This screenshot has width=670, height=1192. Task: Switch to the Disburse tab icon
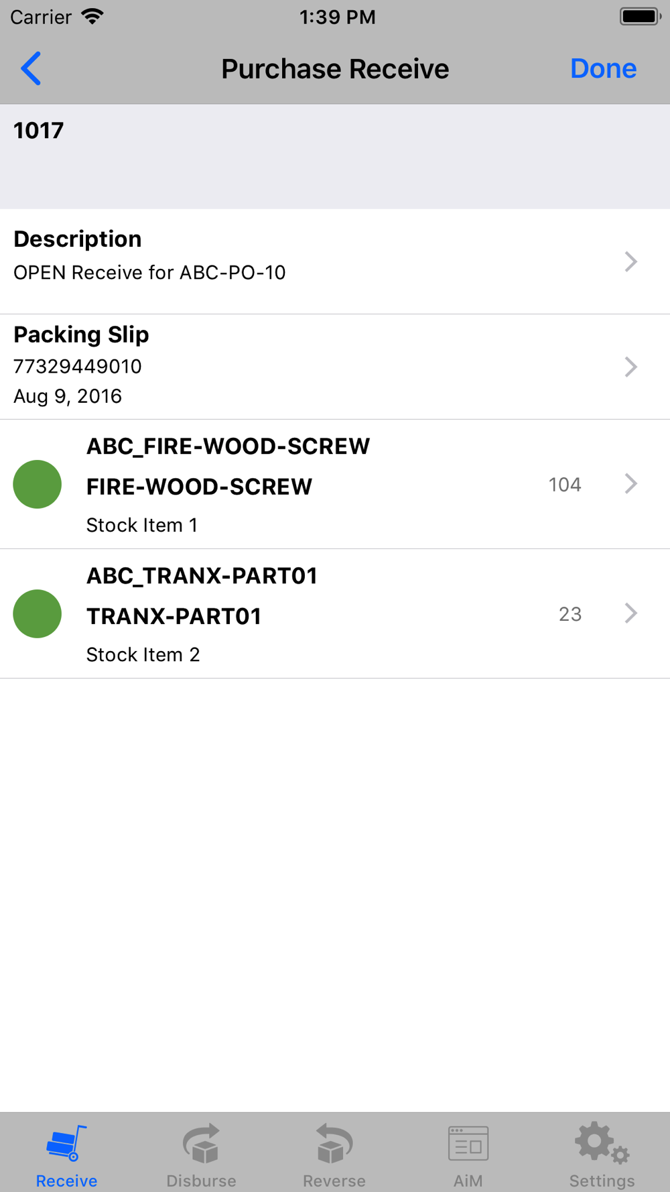pos(201,1144)
